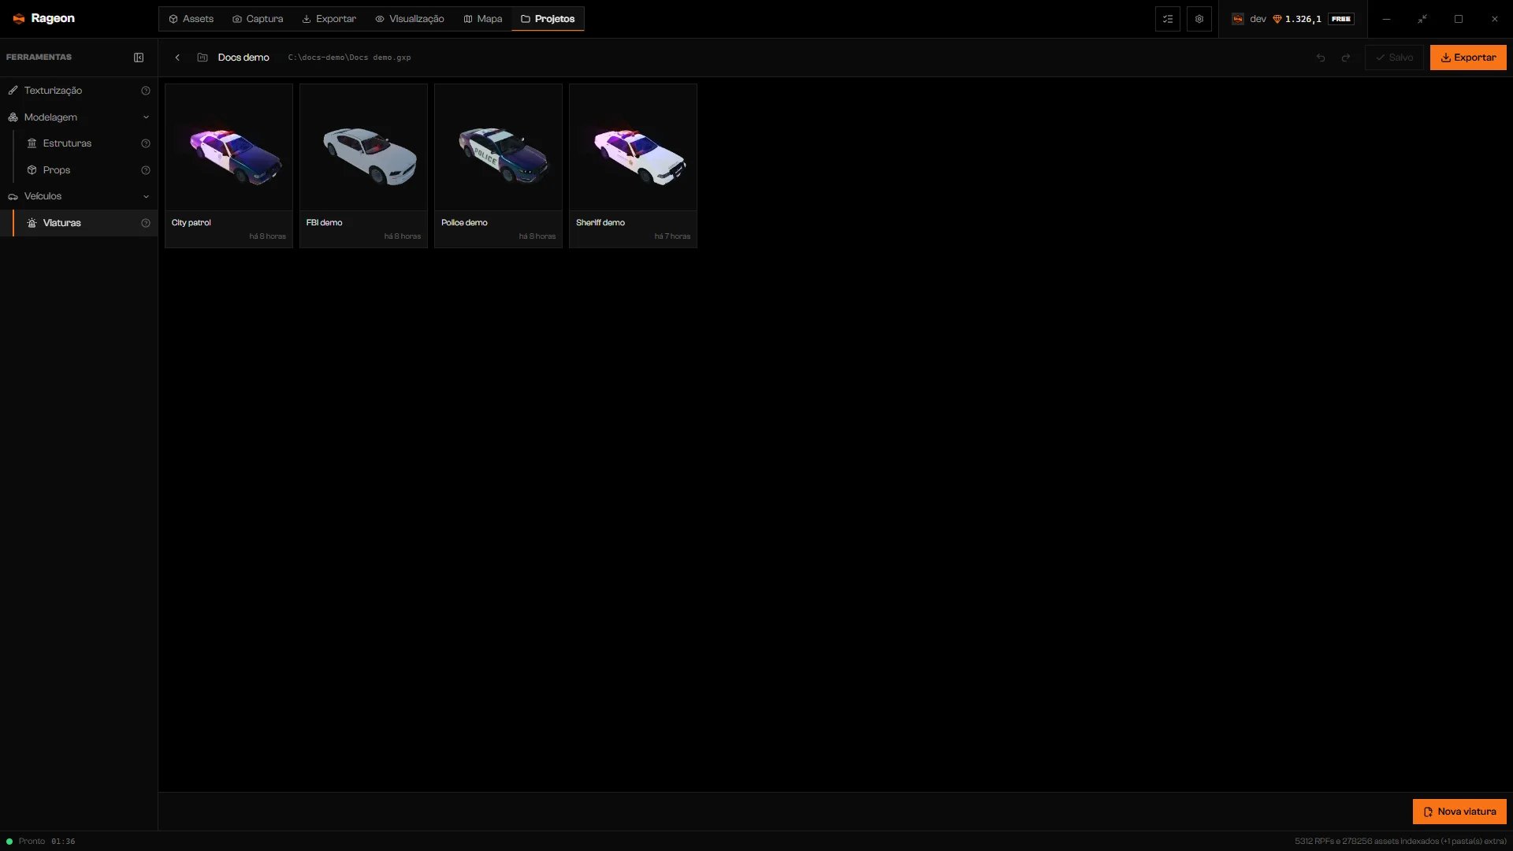This screenshot has height=851, width=1513.
Task: Click the back arrow beside Docs demo
Action: click(177, 58)
